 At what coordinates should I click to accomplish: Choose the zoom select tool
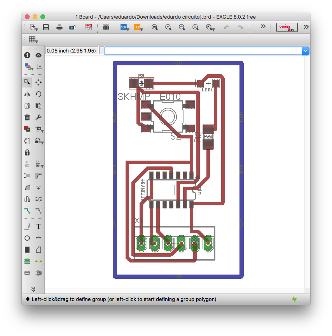tap(210, 27)
